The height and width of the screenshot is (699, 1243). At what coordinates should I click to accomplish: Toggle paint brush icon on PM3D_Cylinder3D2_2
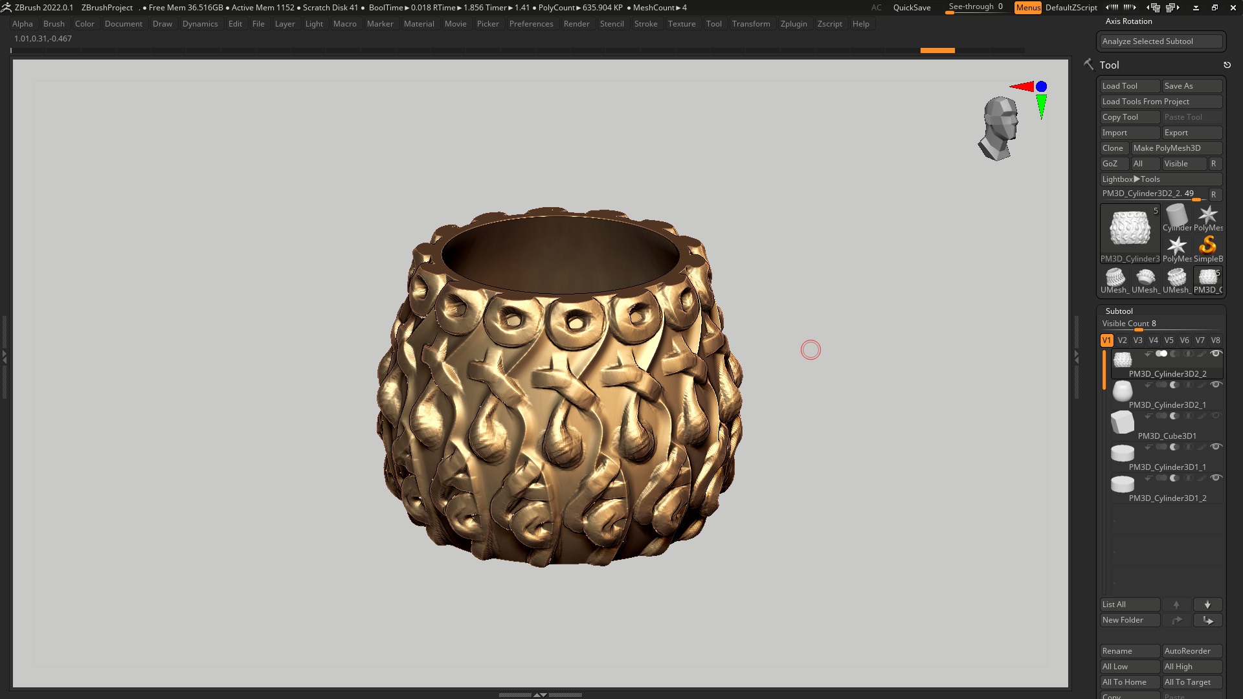pyautogui.click(x=1202, y=354)
